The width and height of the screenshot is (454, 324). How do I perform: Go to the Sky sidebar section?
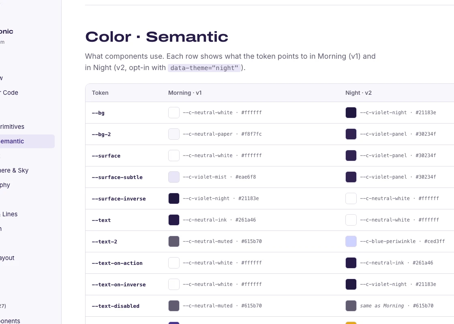click(x=14, y=171)
